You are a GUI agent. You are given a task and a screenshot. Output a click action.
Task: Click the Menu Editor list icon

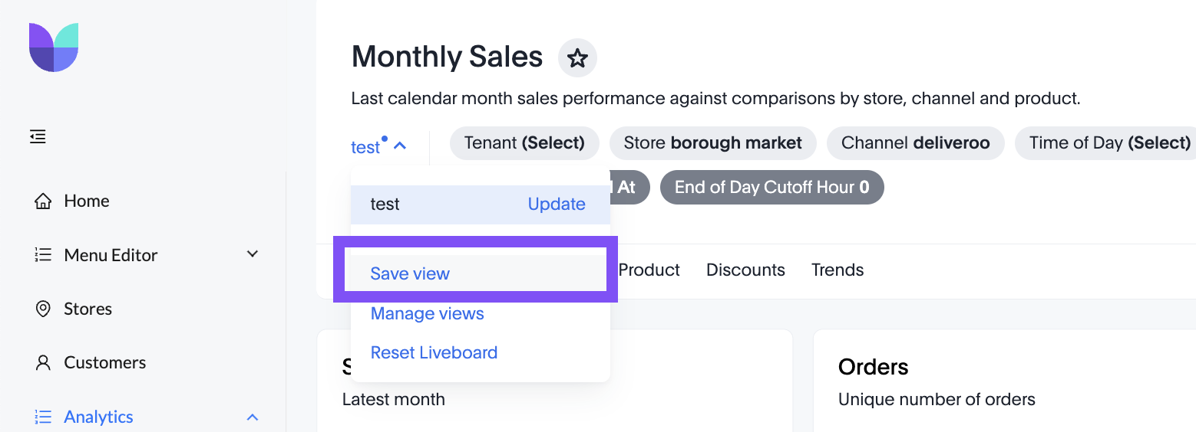[x=44, y=255]
